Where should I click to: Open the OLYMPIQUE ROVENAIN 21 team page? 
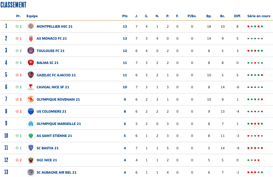coord(58,100)
